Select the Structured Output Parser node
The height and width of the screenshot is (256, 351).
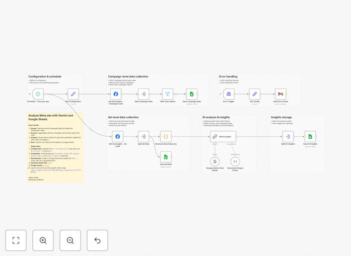pos(235,161)
